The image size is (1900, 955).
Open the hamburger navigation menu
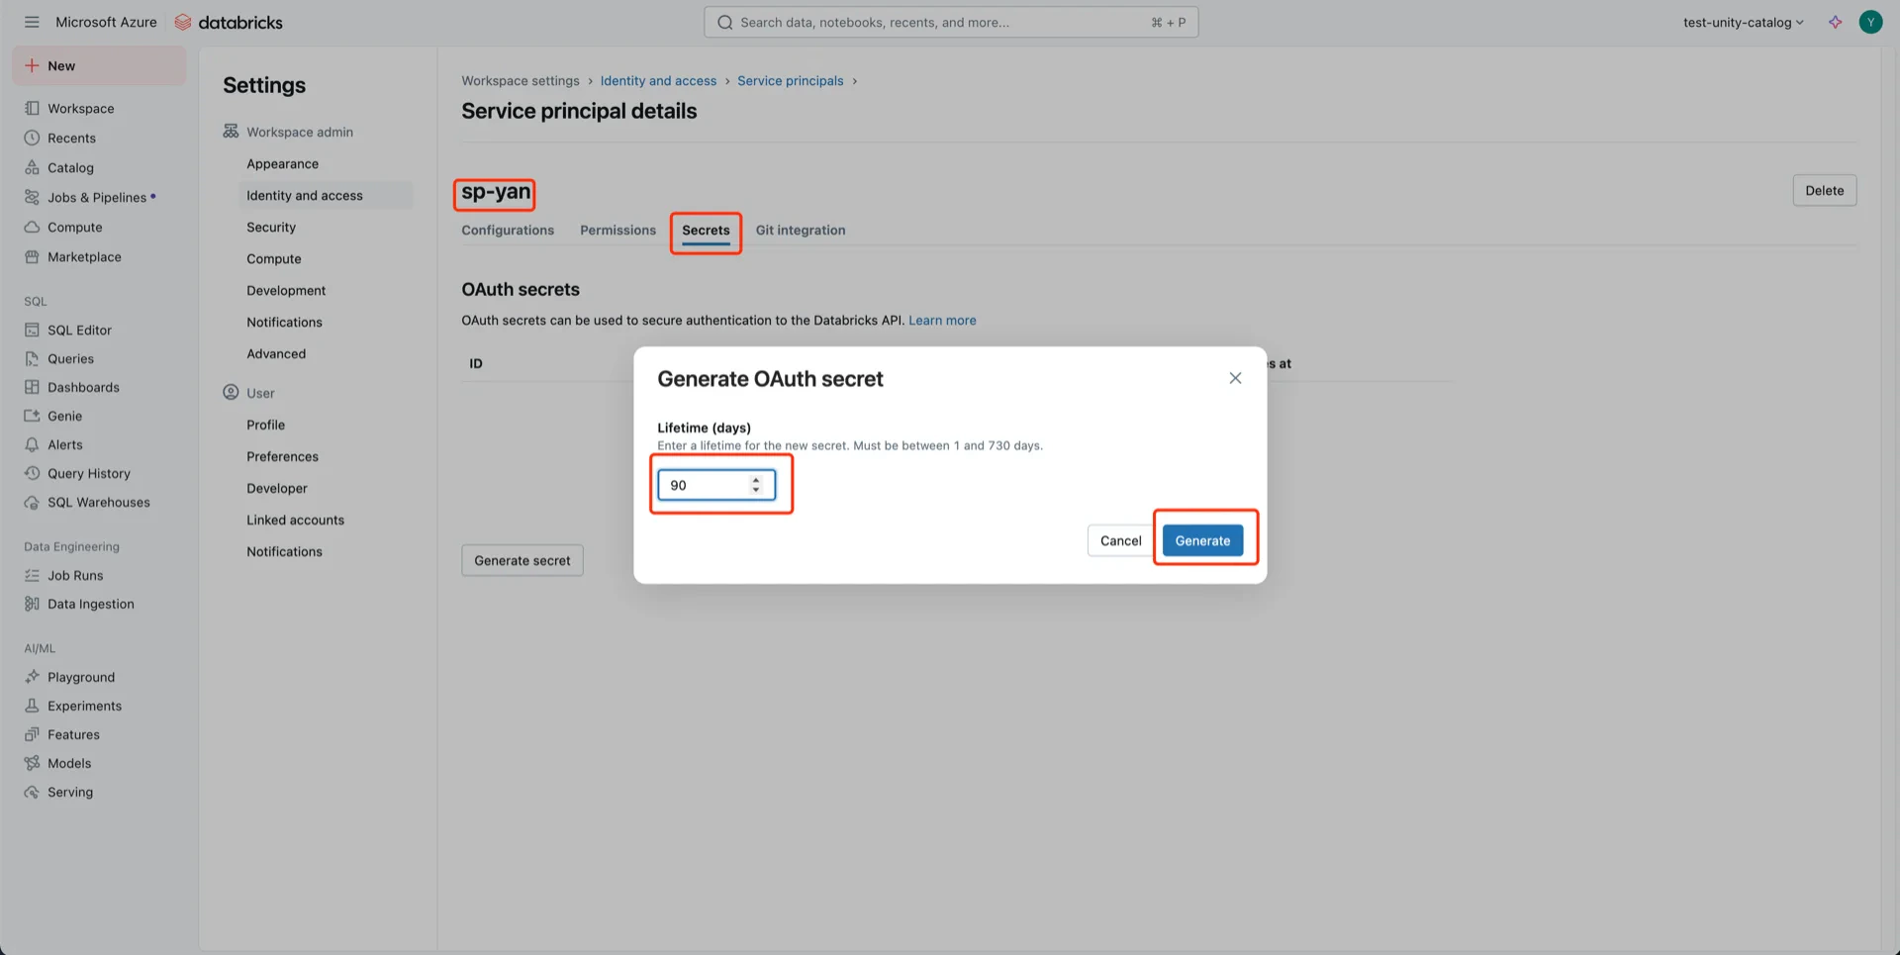tap(32, 22)
